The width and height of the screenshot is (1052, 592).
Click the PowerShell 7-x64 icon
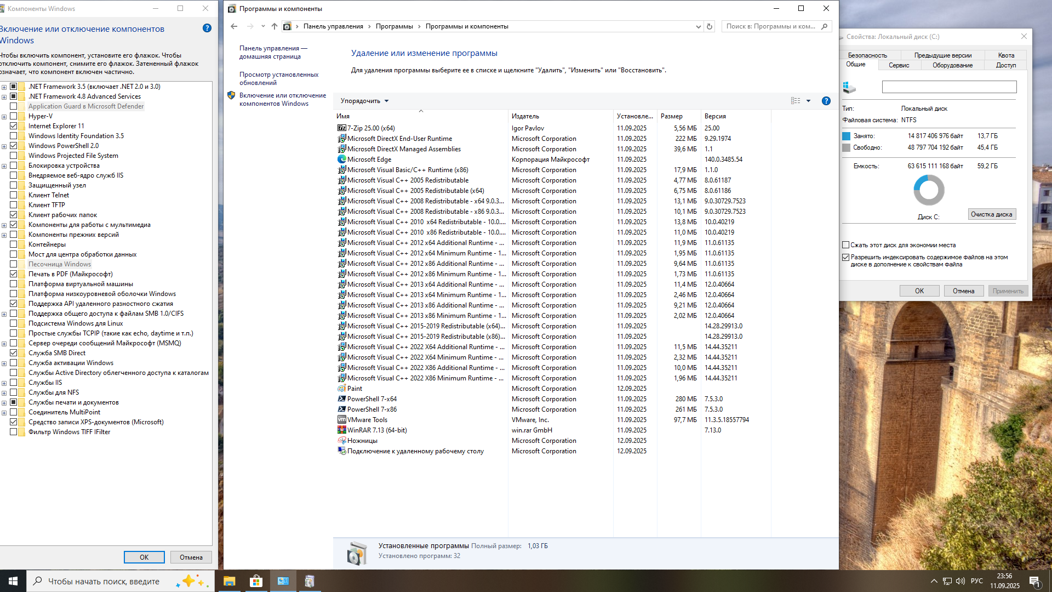pyautogui.click(x=342, y=399)
